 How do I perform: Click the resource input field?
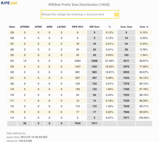pyautogui.click(x=77, y=15)
